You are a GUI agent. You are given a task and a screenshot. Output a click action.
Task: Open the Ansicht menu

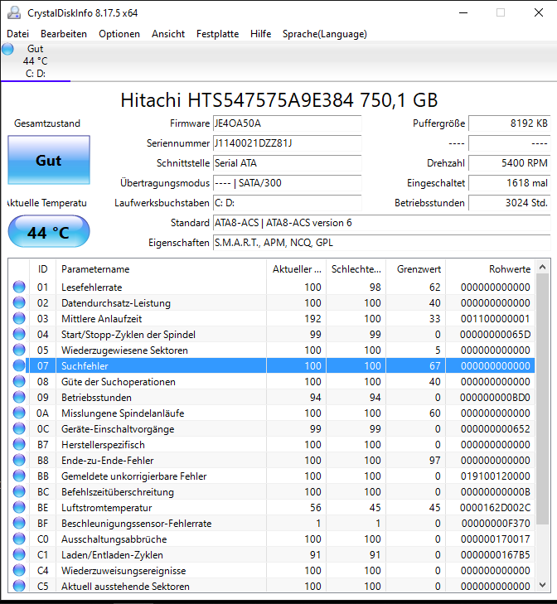pos(168,34)
